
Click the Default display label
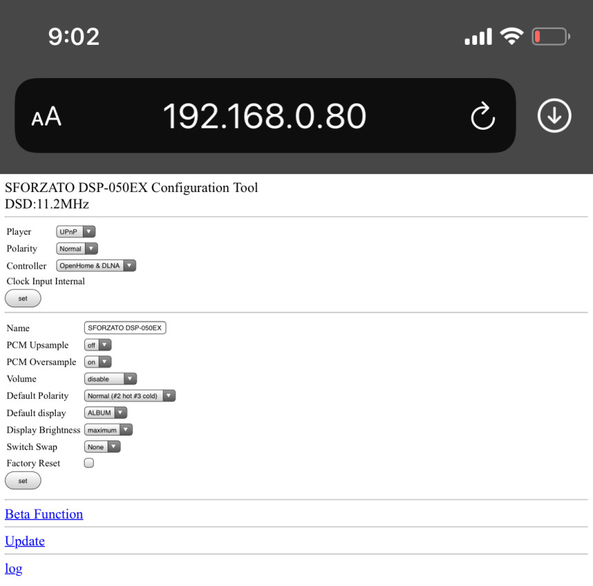[37, 413]
